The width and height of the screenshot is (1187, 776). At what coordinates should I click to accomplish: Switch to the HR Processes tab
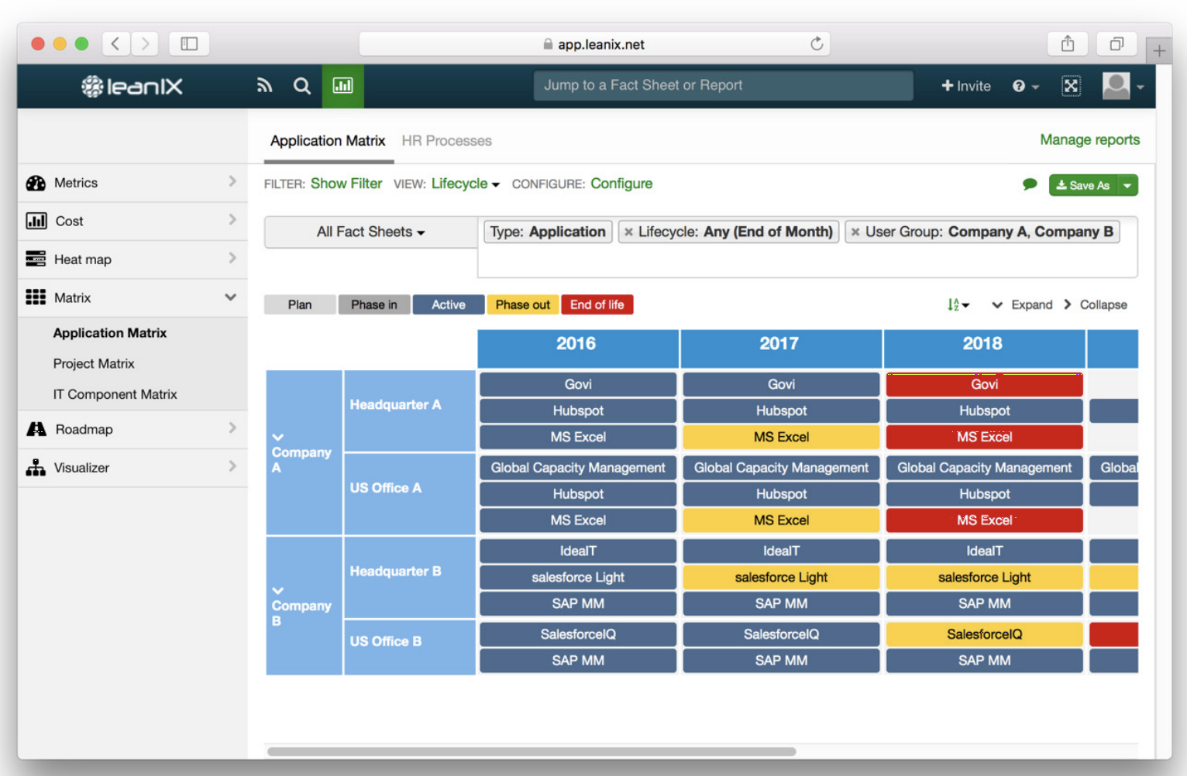pos(446,141)
